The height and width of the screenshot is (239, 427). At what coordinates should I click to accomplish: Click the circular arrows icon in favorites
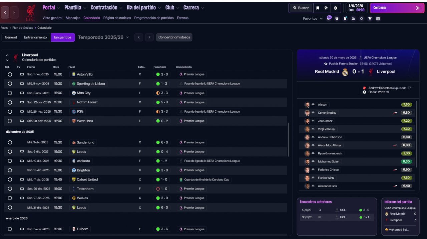click(361, 19)
